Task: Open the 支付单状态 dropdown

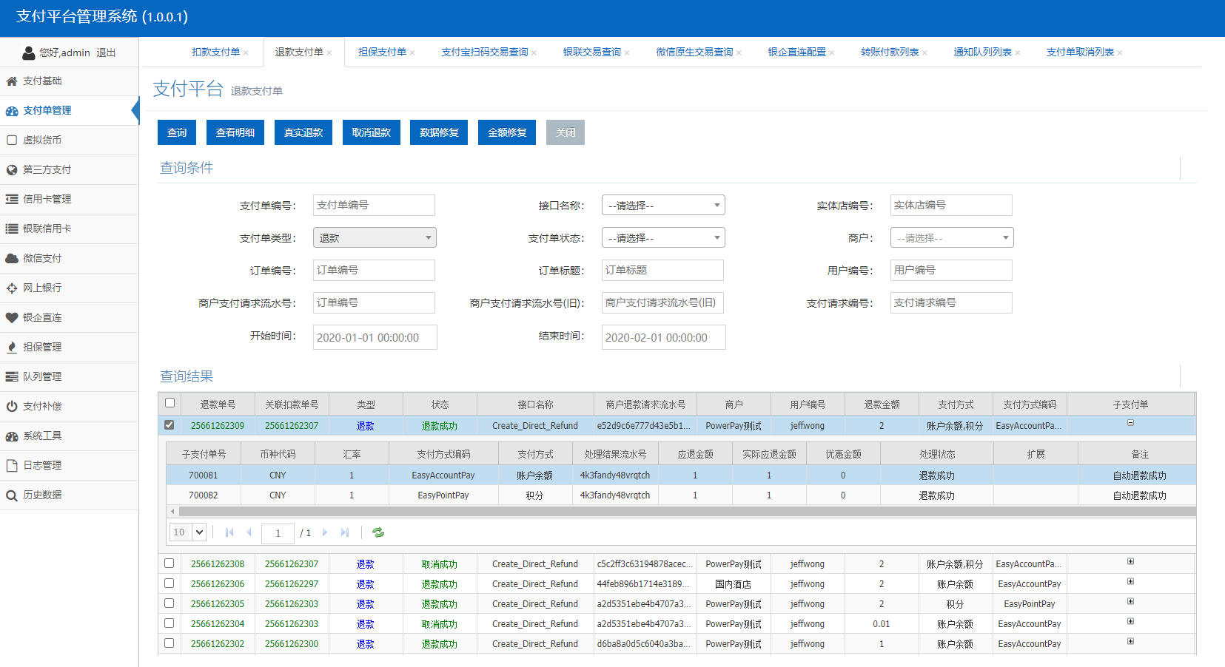Action: pos(663,237)
